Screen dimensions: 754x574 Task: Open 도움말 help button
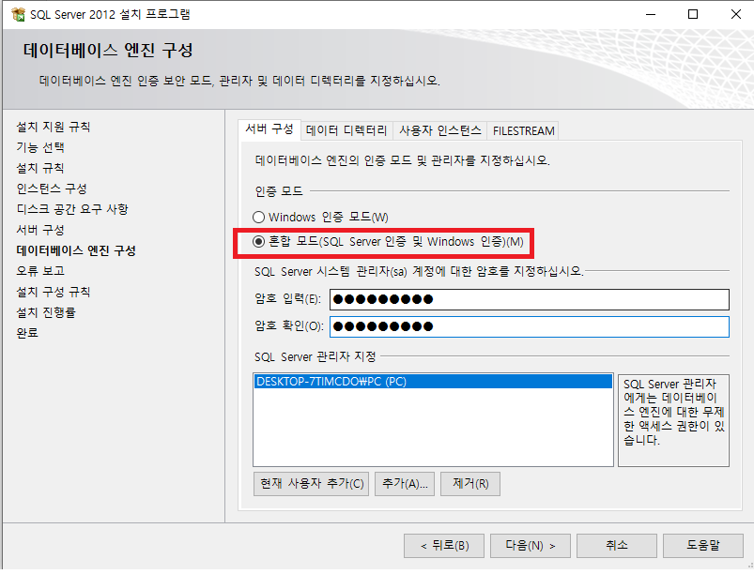[x=703, y=546]
